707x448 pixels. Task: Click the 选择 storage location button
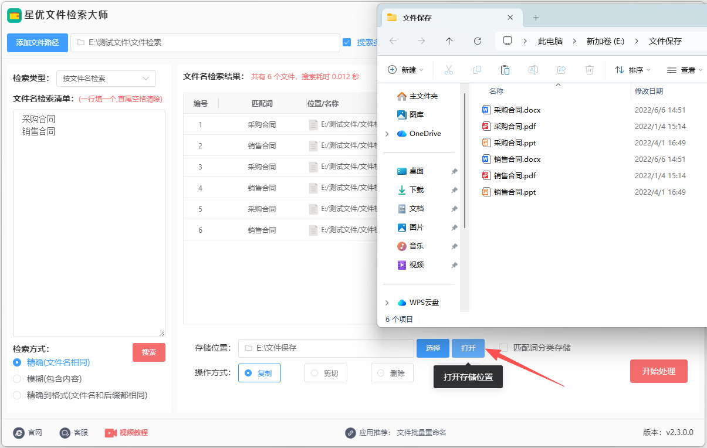[433, 348]
